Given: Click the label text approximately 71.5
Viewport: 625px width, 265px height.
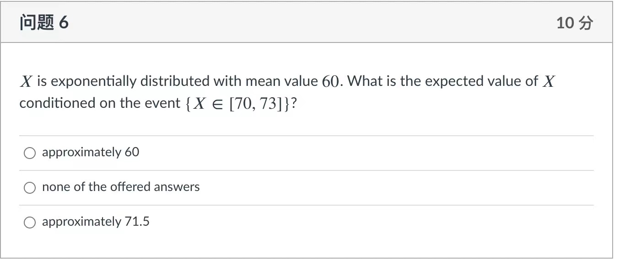Looking at the screenshot, I should click(95, 222).
